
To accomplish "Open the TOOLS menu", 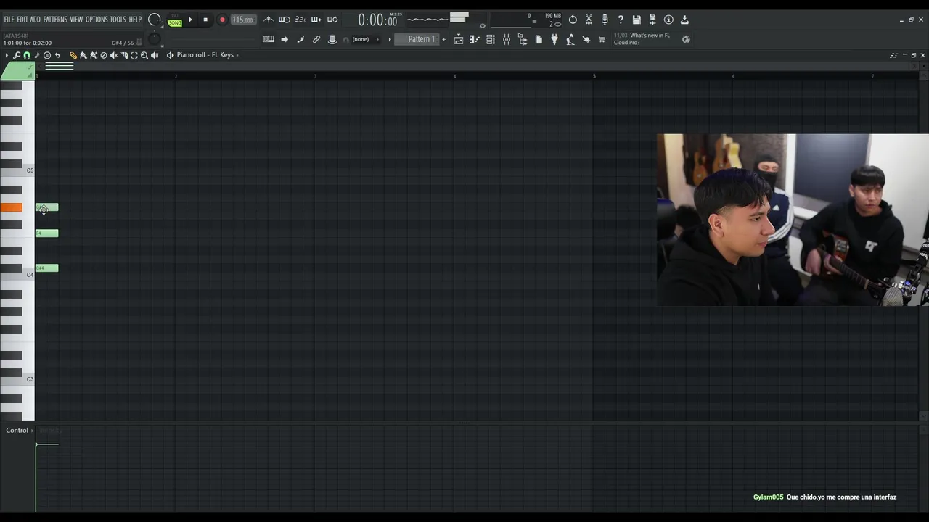I will click(x=118, y=20).
